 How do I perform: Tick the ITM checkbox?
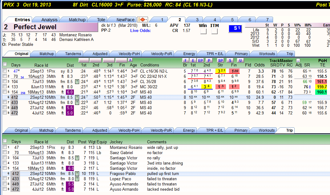[x=215, y=31]
